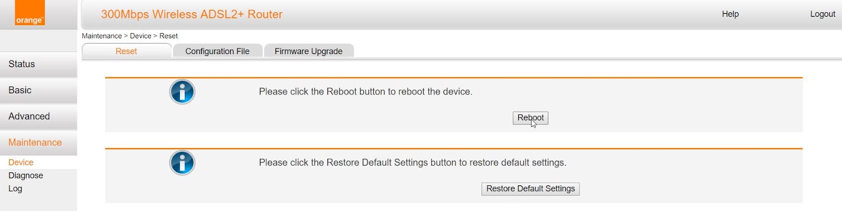Click the '300Mbps Wireless ADSL2+ Router' title
Image resolution: width=842 pixels, height=211 pixels.
coord(192,15)
